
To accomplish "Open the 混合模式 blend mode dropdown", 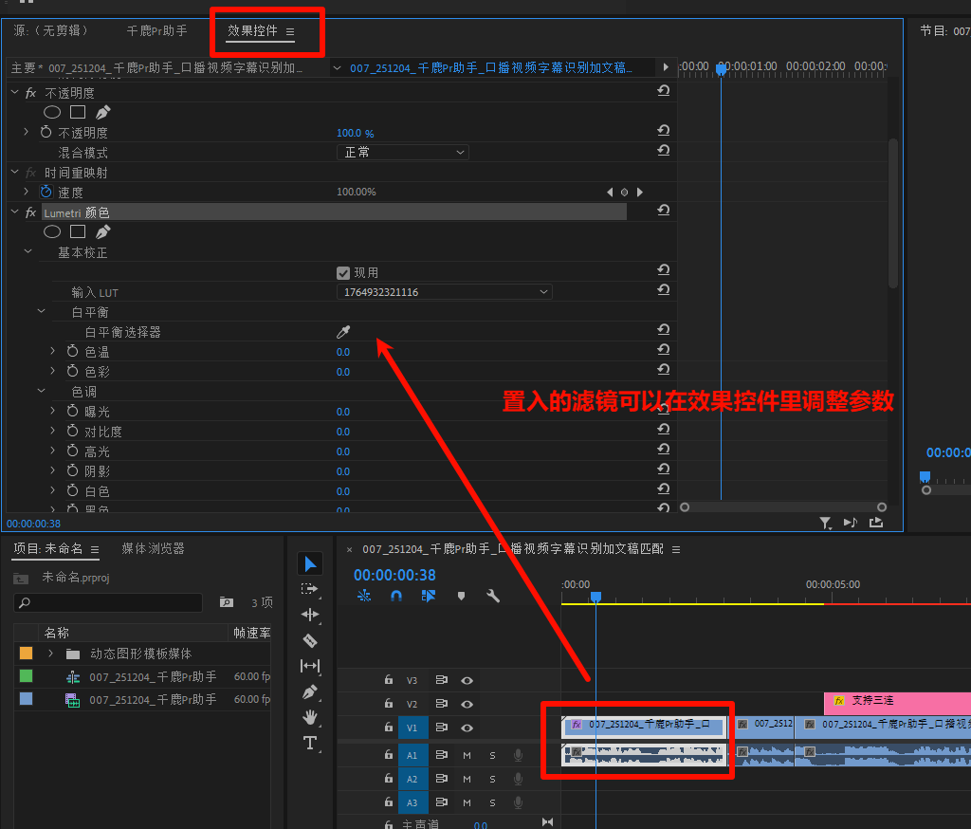I will [x=403, y=152].
